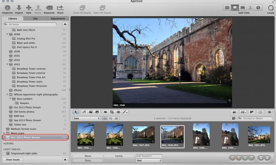Screen dimensions: 276x165
Task: Open library action gear menu near search
Action: tap(65, 24)
